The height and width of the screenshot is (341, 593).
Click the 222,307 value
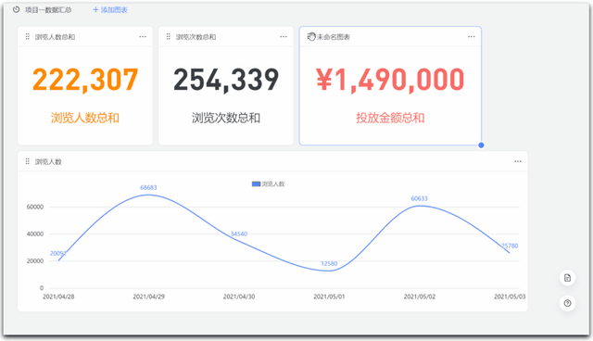click(x=85, y=80)
